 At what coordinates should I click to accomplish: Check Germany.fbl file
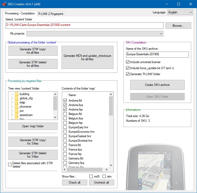coord(65,158)
